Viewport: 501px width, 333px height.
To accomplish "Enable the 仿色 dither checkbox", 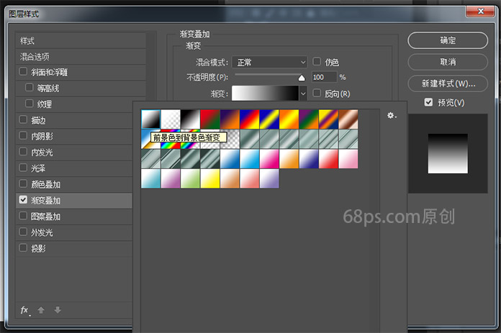I will (x=317, y=63).
